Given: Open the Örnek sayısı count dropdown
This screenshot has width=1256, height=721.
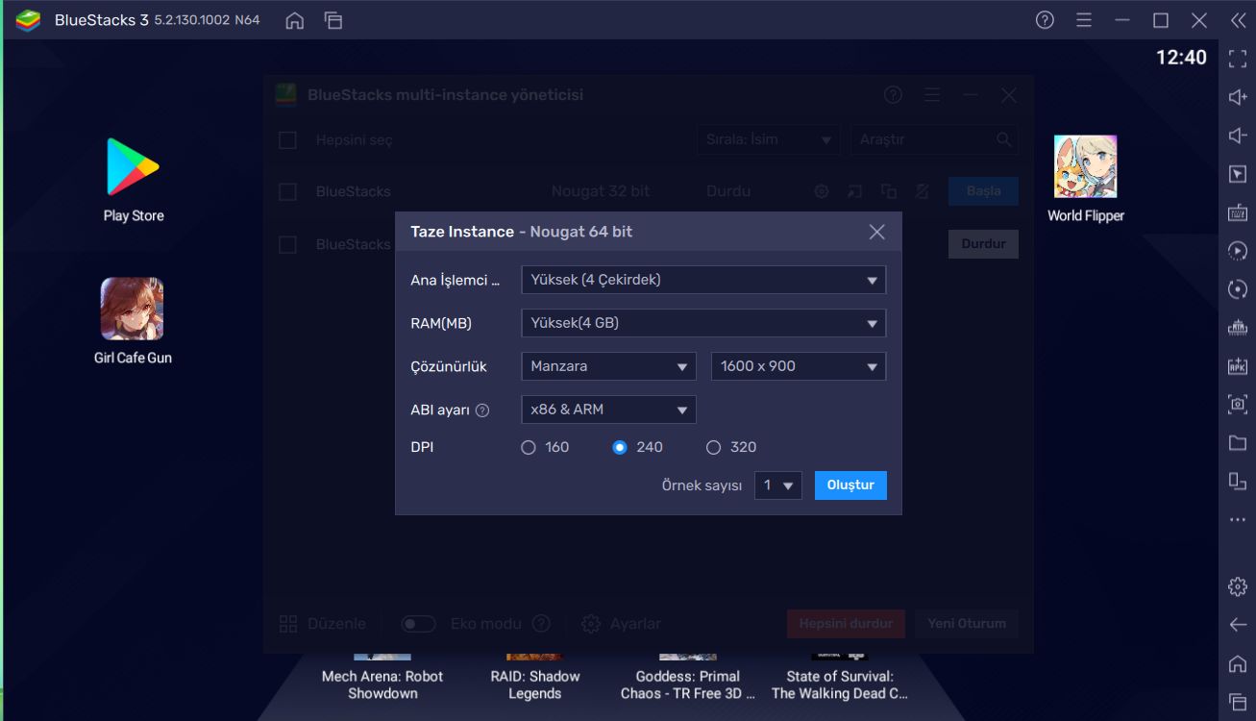Looking at the screenshot, I should [x=777, y=485].
